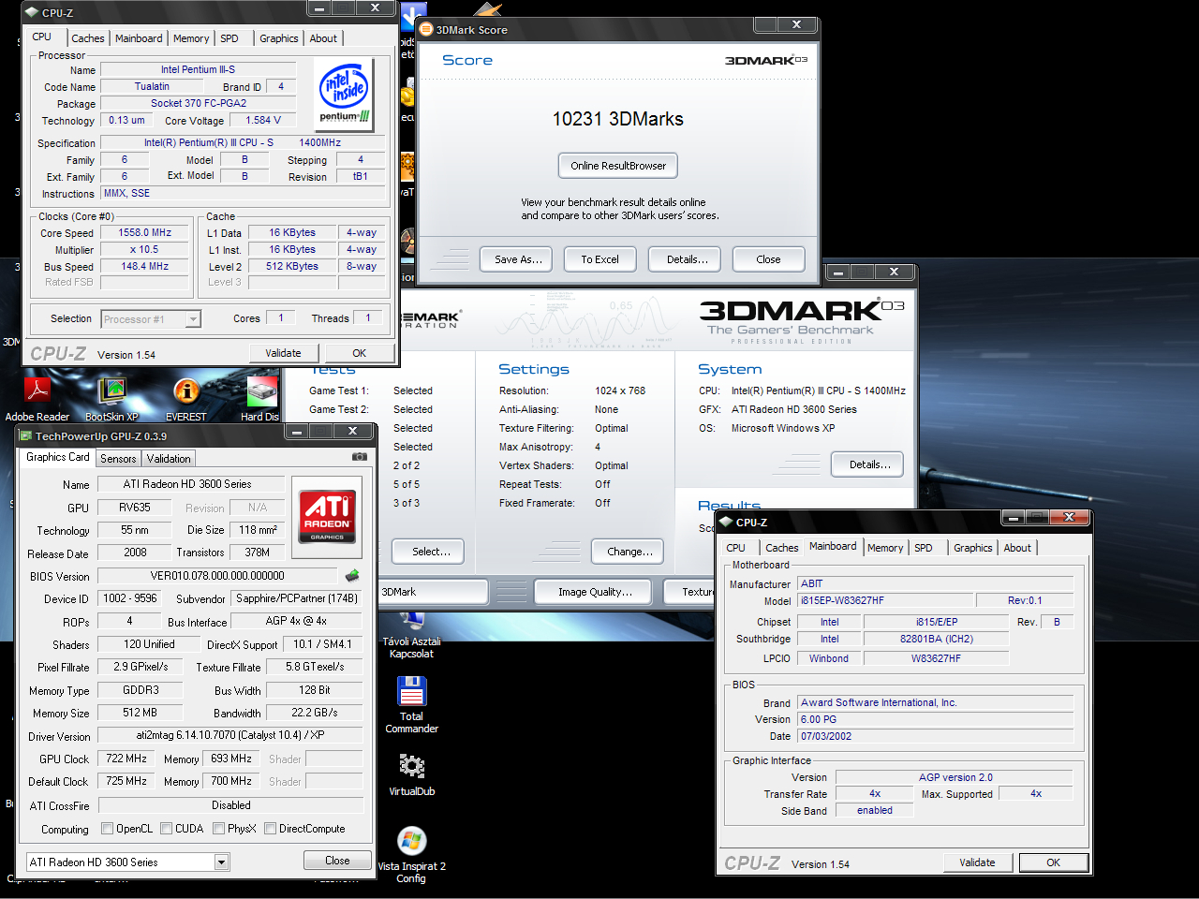Click the 3DMark button at bottom
The width and height of the screenshot is (1199, 899).
coord(433,592)
